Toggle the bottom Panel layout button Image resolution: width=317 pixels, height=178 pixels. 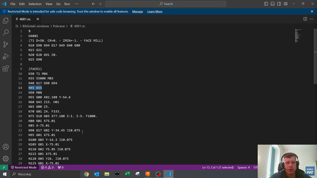[x=273, y=4]
